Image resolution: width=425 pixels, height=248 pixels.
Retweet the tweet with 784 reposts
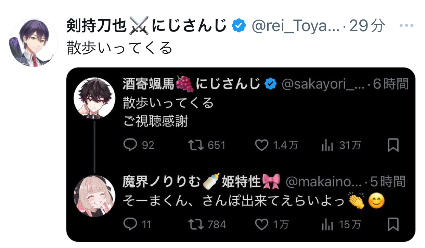tap(196, 224)
